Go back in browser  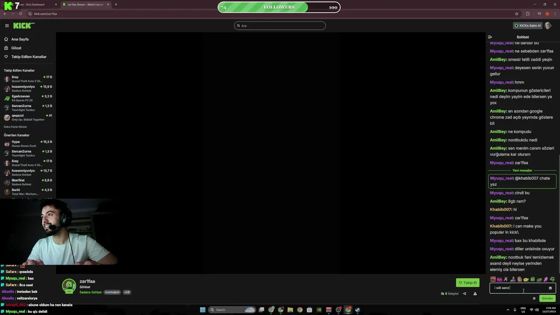tap(5, 14)
